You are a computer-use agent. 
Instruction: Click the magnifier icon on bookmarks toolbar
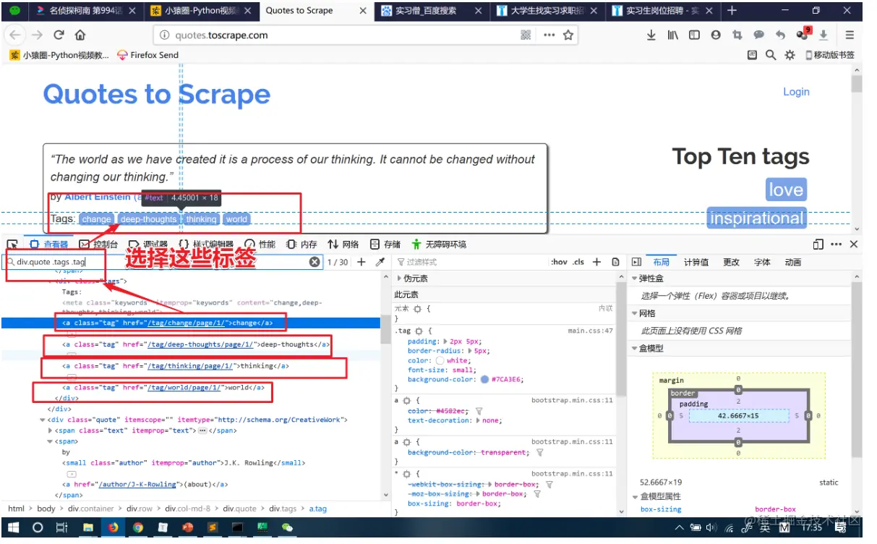tap(771, 55)
